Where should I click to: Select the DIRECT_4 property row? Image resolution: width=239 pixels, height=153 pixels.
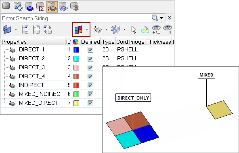coord(52,76)
